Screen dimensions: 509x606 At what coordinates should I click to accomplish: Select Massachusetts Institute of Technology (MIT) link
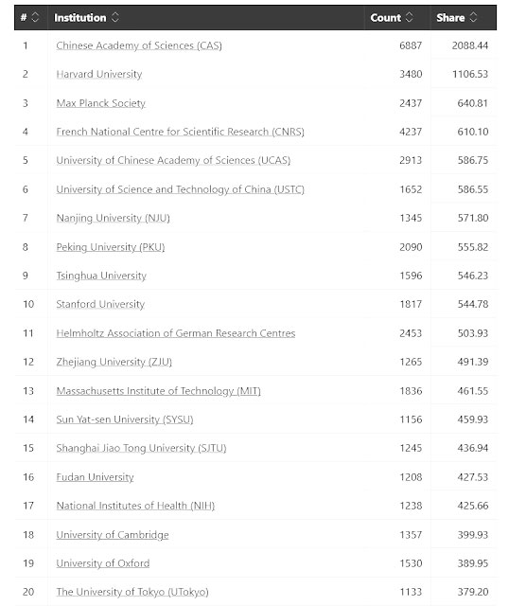click(x=159, y=391)
